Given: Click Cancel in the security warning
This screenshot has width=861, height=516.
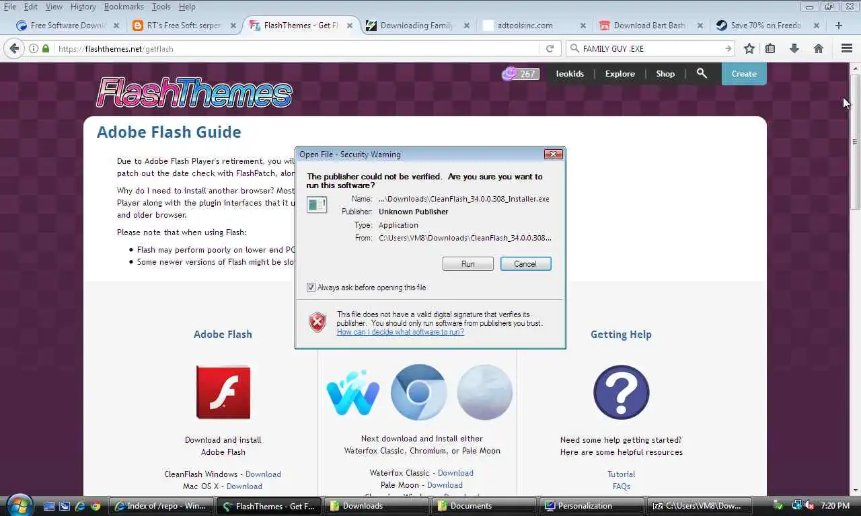Looking at the screenshot, I should 525,264.
